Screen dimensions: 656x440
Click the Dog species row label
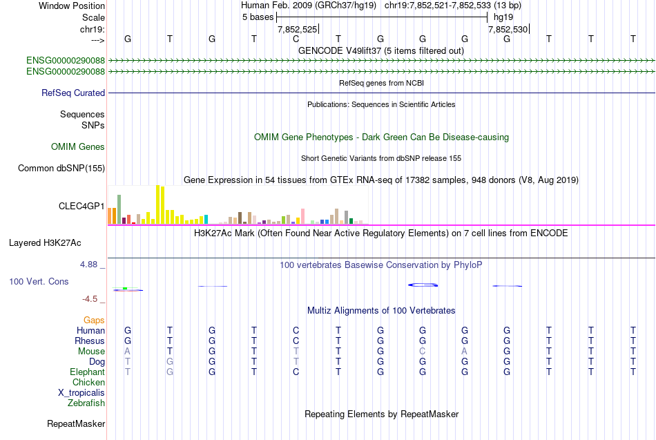click(97, 362)
